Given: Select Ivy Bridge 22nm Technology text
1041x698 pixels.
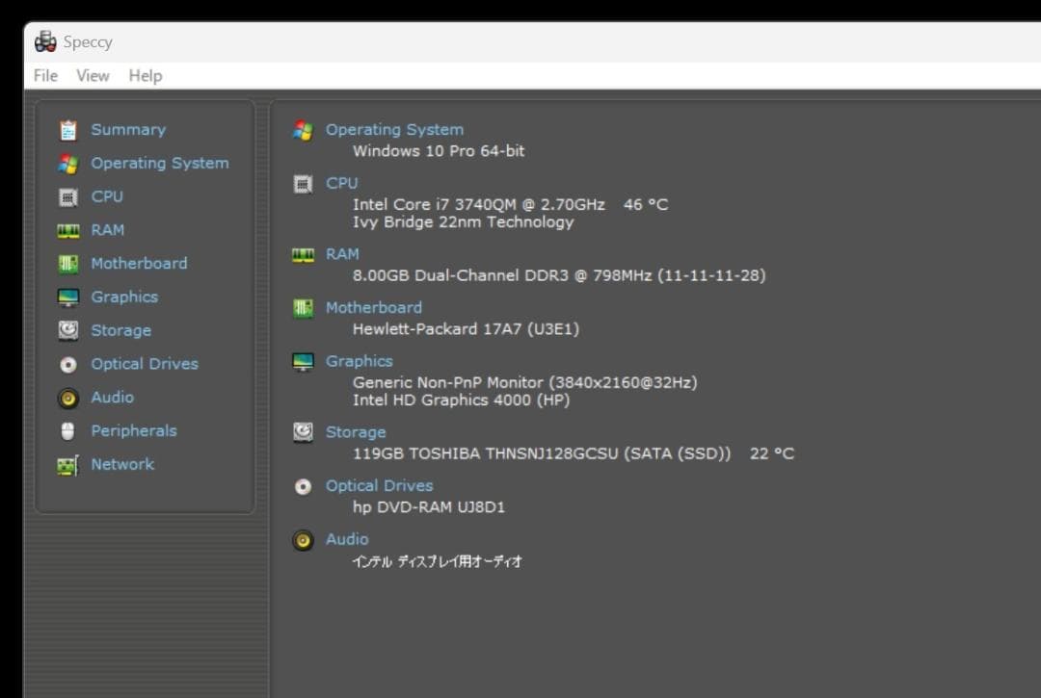Looking at the screenshot, I should click(x=463, y=222).
